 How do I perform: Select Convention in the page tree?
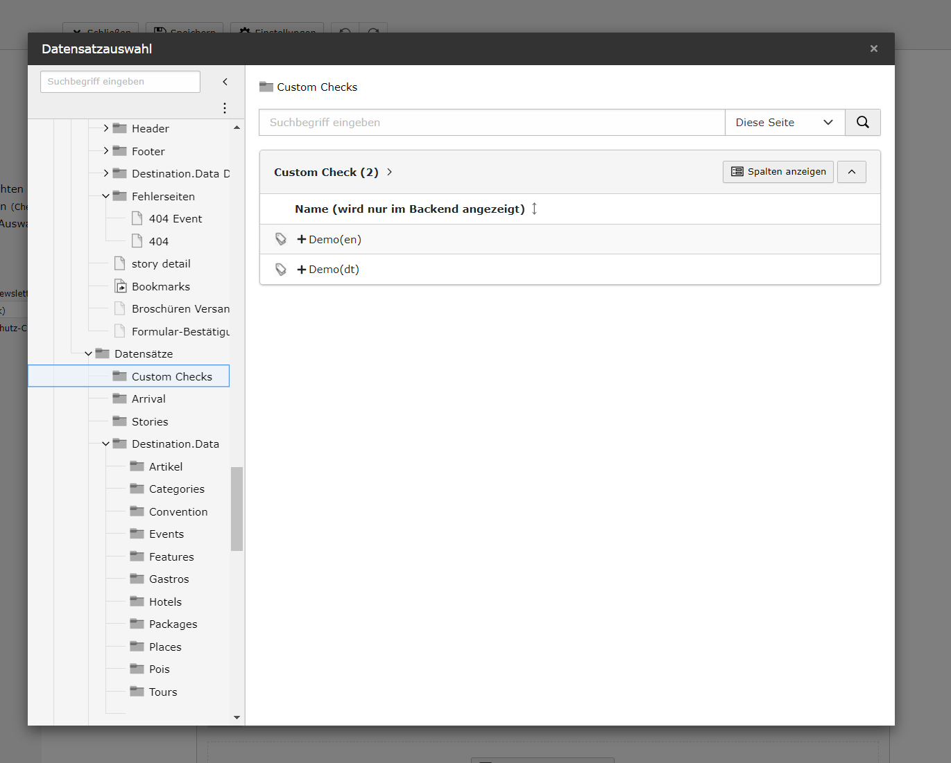tap(178, 511)
